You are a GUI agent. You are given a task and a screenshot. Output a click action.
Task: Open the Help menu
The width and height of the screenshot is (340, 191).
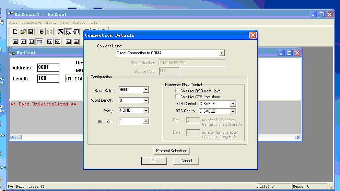93,22
